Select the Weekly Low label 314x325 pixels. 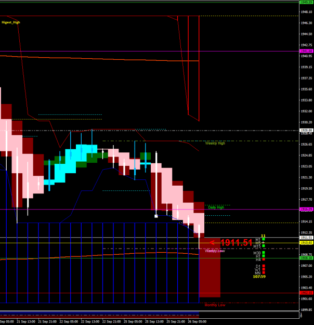(215, 251)
